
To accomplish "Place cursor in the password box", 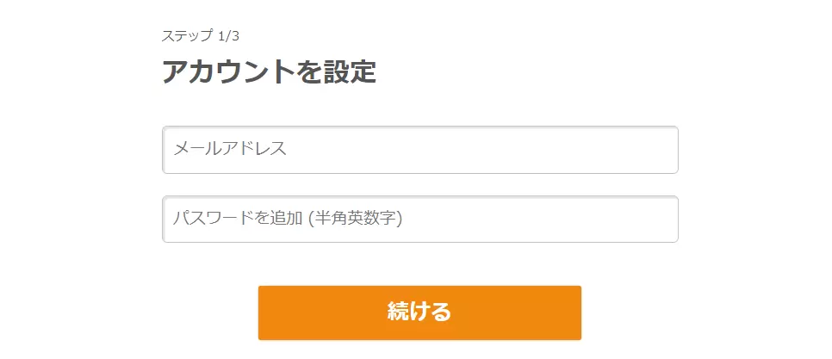I will click(x=419, y=219).
